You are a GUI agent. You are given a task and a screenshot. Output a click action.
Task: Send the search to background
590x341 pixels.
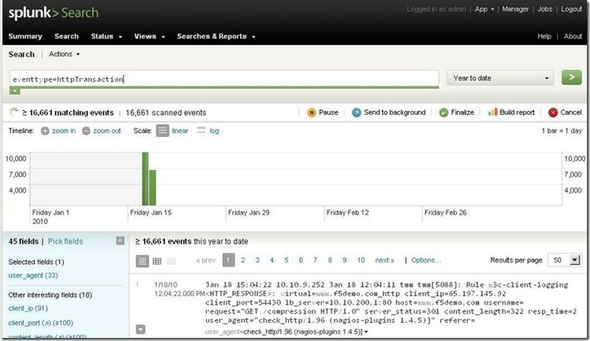[357, 112]
